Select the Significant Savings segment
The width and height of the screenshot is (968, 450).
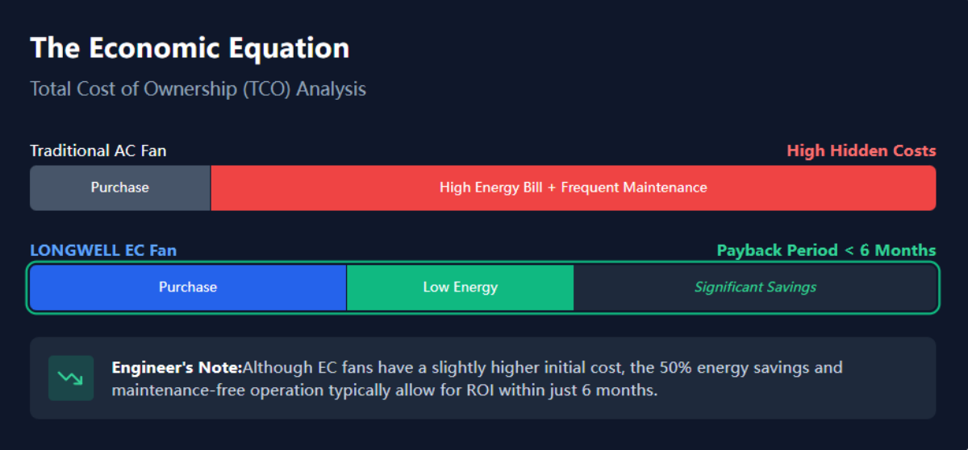pyautogui.click(x=755, y=287)
